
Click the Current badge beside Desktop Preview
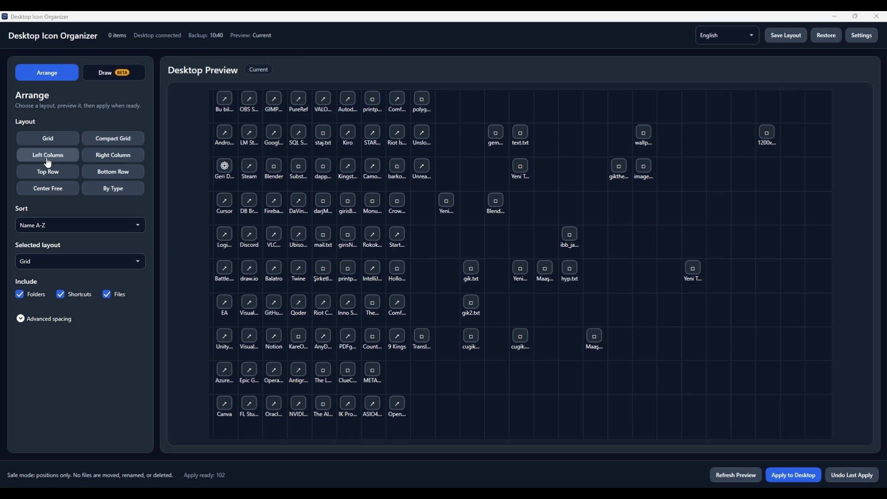(259, 70)
